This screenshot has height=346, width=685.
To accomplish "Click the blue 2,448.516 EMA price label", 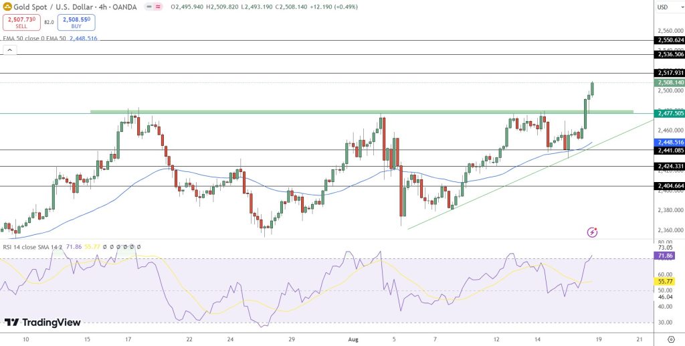I will (x=669, y=142).
